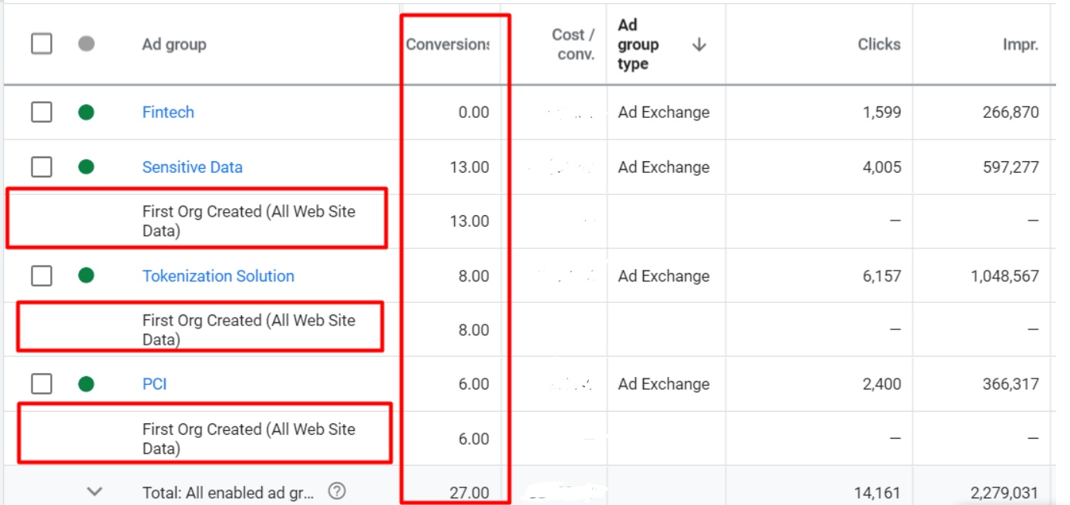Screen dimensions: 1070x505
Task: Click the gray status column header dot
Action: [86, 44]
